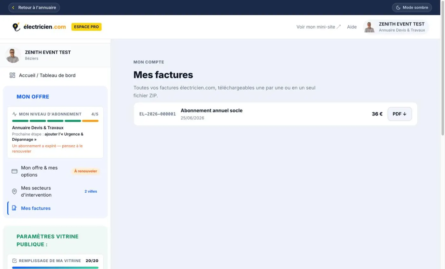The height and width of the screenshot is (269, 445).
Task: Click the credit card icon for Mon offre
Action: [x=14, y=171]
